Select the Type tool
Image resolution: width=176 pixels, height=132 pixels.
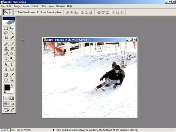(x=12, y=64)
